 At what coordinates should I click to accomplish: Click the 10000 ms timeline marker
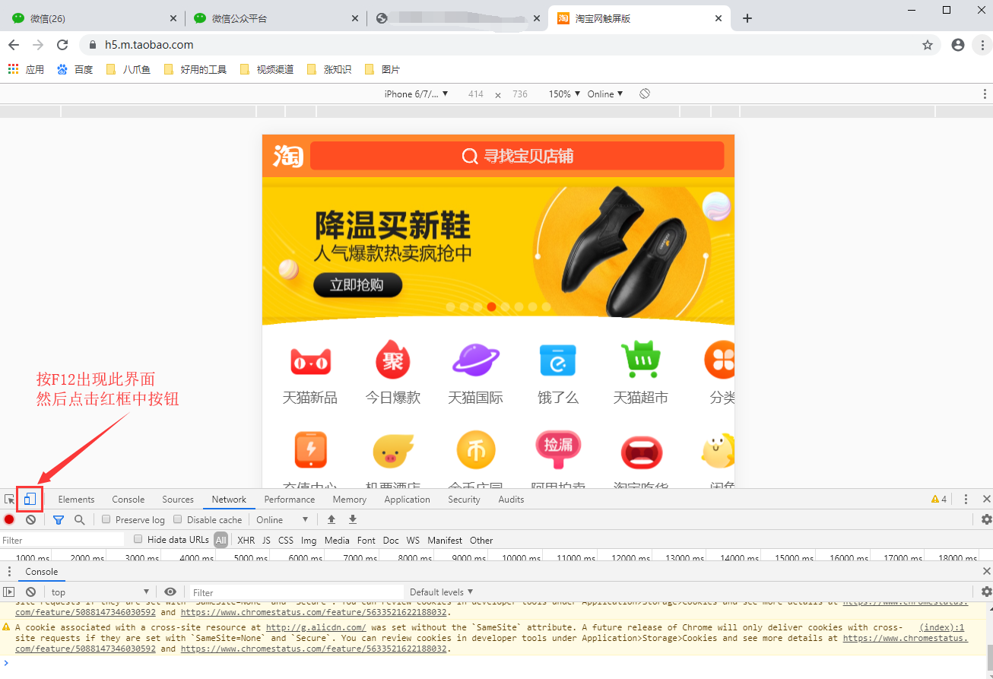tap(522, 558)
